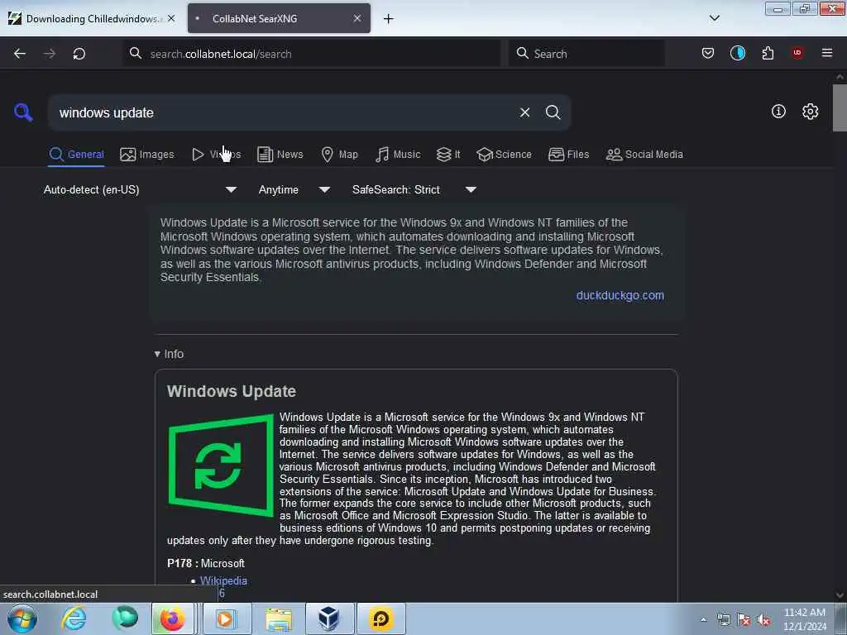Open Firefox from the taskbar
Image resolution: width=847 pixels, height=635 pixels.
pos(172,618)
